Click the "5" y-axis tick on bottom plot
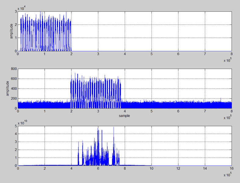The width and height of the screenshot is (240, 183). (x=15, y=126)
